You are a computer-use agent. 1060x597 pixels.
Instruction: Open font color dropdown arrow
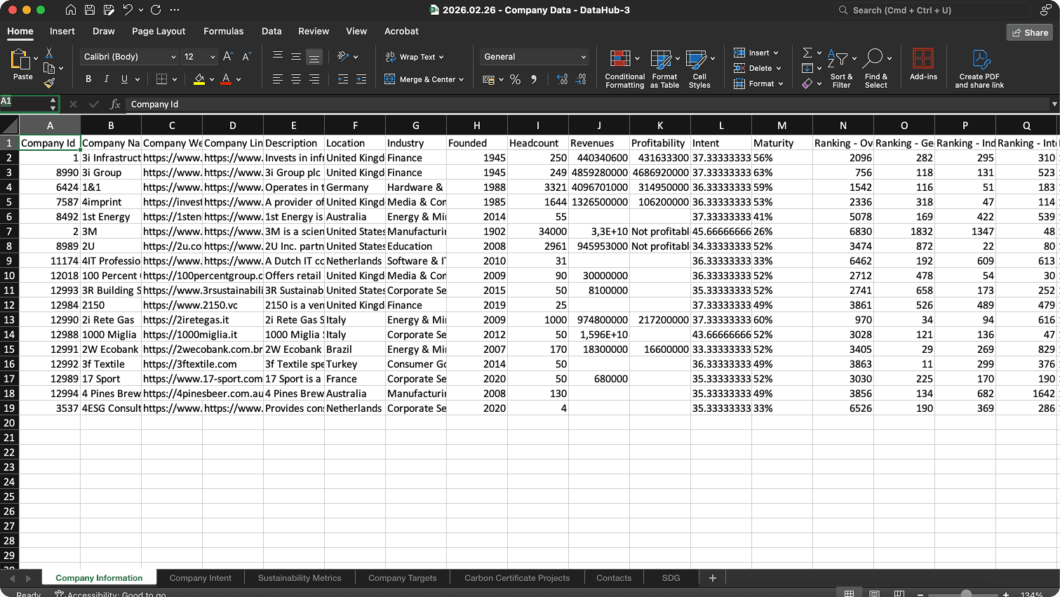pyautogui.click(x=239, y=79)
